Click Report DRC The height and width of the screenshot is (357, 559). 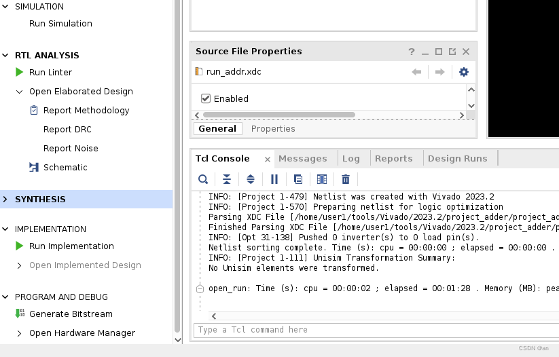pos(67,130)
